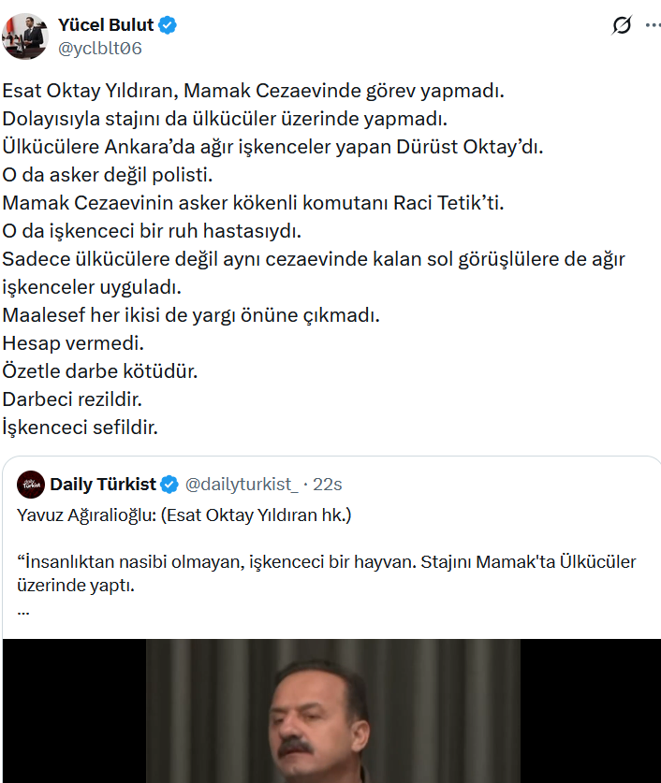Open Yücel Bulut's profile picture
This screenshot has width=661, height=783.
point(25,36)
